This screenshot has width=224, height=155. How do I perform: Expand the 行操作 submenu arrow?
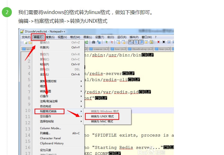81,96
